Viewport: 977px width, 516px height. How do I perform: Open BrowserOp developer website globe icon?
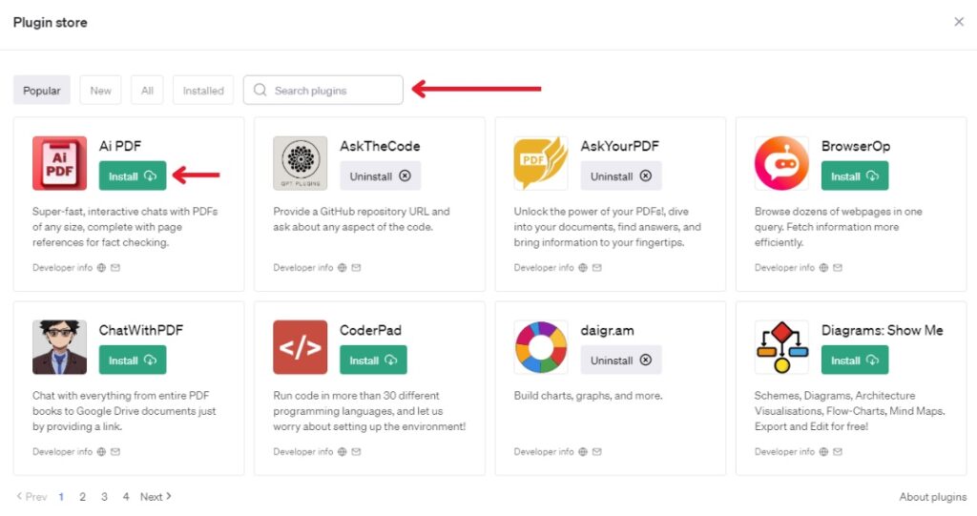click(823, 268)
